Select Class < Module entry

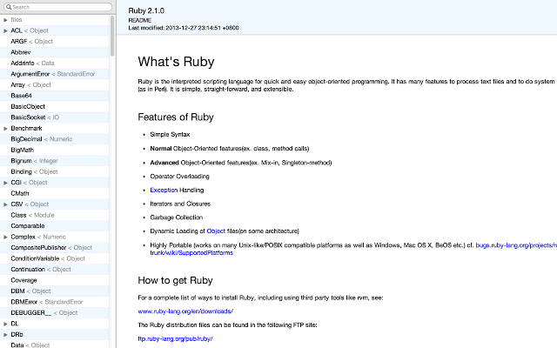(54, 215)
